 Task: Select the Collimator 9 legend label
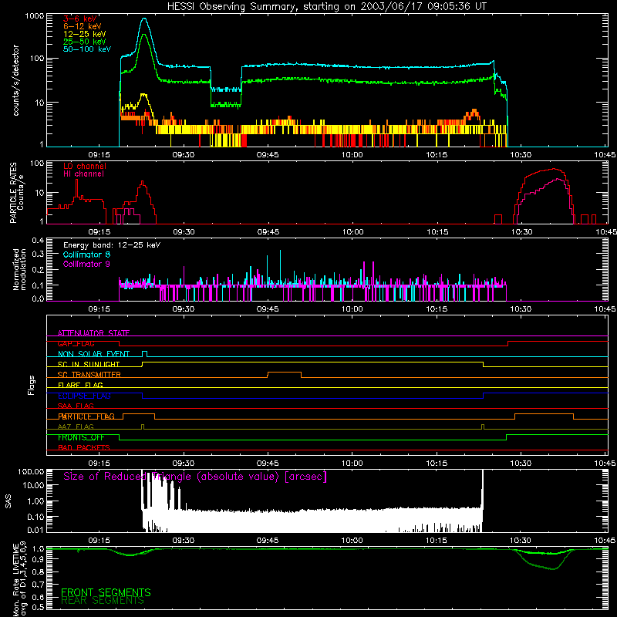[86, 264]
